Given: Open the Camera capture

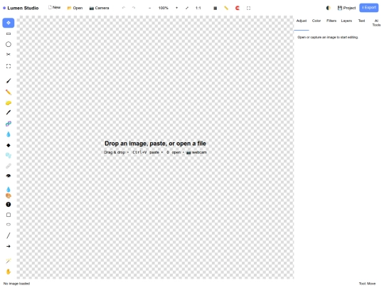Looking at the screenshot, I should (99, 8).
